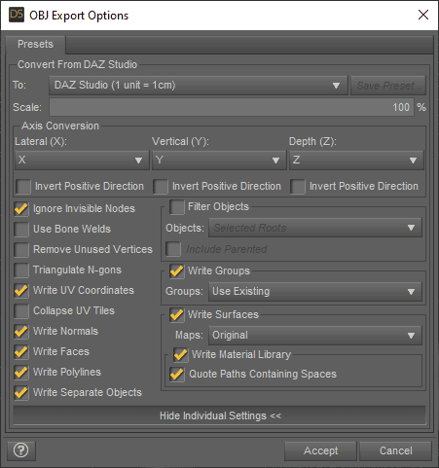Adjust the Scale percentage slider
The height and width of the screenshot is (468, 439).
tap(232, 107)
